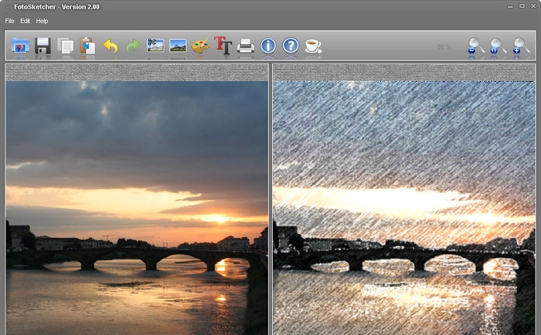
Task: Maximize the FotoSketcher window
Action: 522,6
